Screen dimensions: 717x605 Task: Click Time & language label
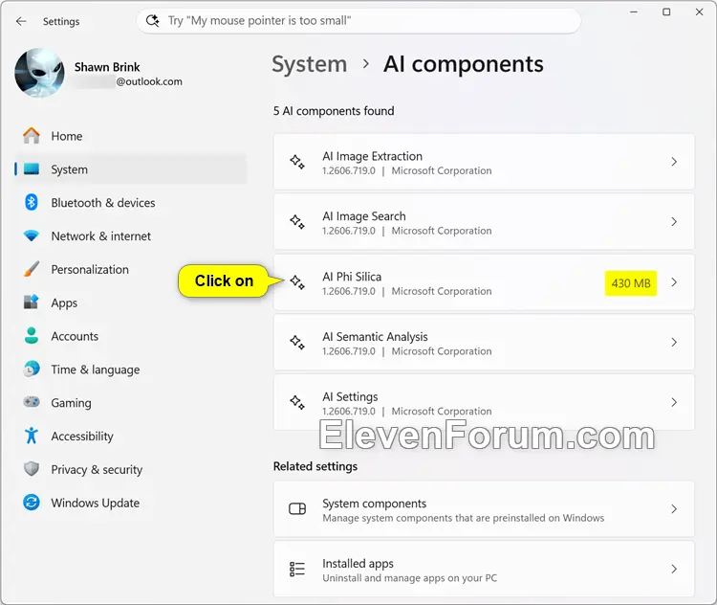[x=95, y=370]
